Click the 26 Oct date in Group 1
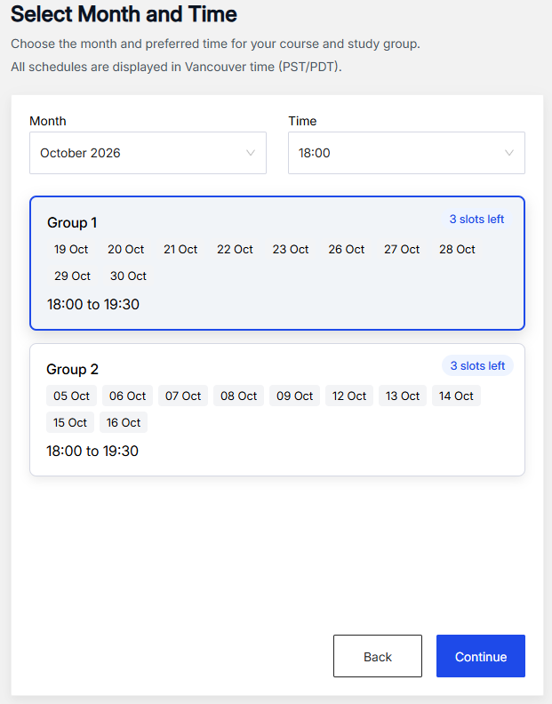The width and height of the screenshot is (552, 704). click(x=347, y=249)
